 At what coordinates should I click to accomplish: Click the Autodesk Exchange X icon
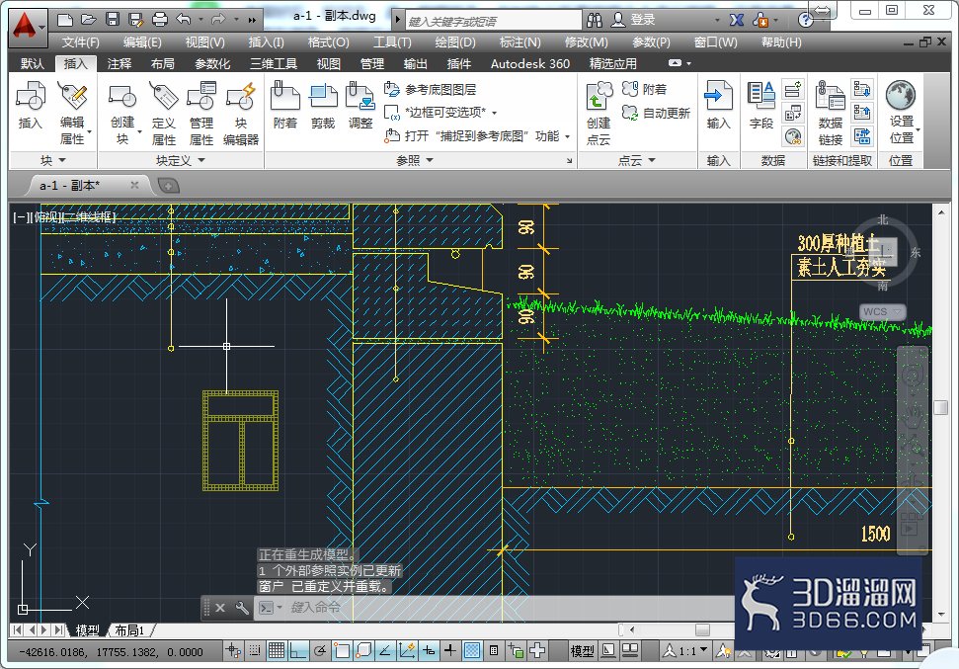737,20
